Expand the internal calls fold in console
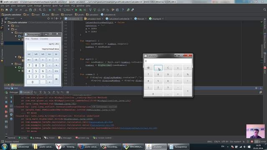Image resolution: width=267 pixels, height=150 pixels. 104,107
